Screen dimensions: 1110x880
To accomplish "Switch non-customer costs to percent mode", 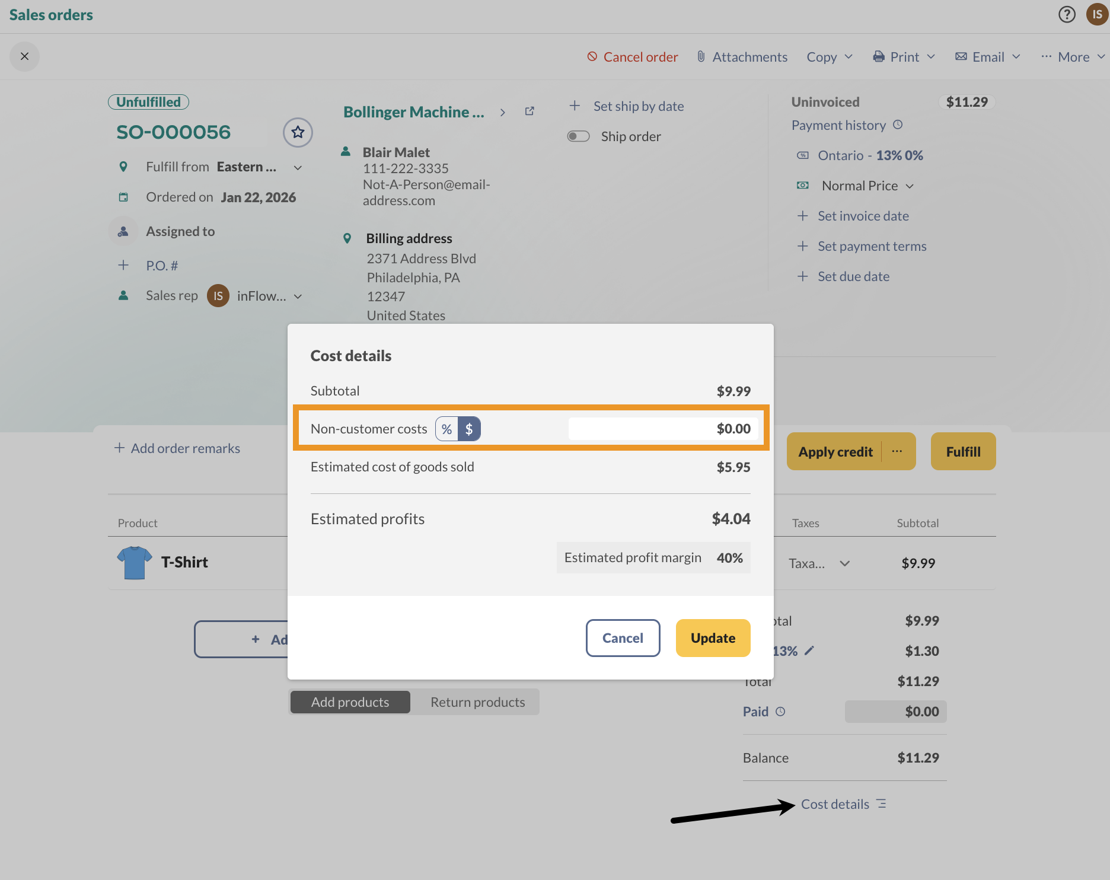I will click(x=447, y=429).
